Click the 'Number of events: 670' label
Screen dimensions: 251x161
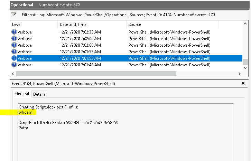pyautogui.click(x=59, y=5)
